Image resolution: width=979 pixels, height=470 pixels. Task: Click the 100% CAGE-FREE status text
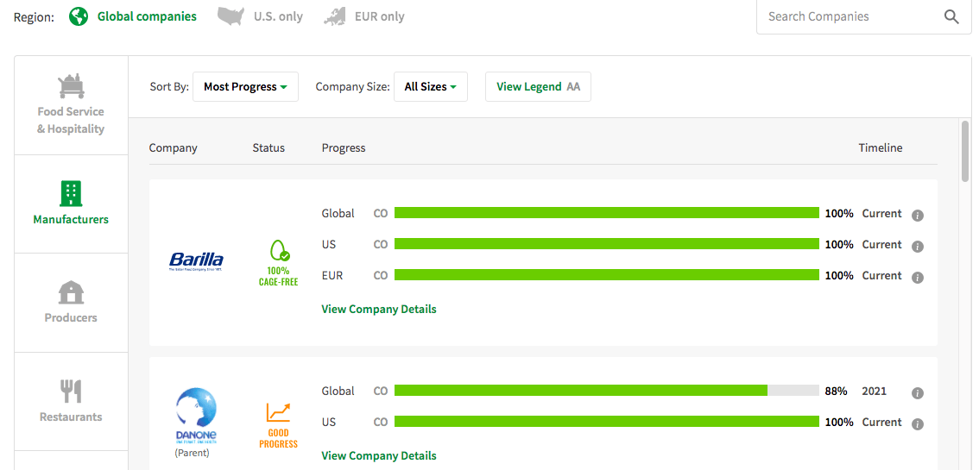pos(279,277)
